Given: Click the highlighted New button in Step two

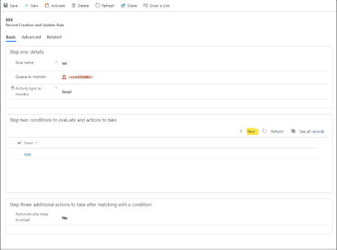Looking at the screenshot, I should 252,131.
